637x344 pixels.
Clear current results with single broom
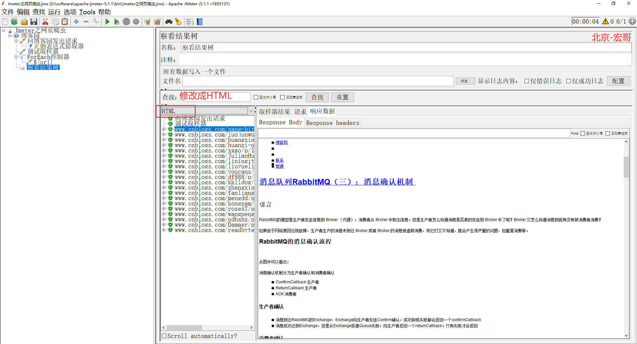(147, 22)
